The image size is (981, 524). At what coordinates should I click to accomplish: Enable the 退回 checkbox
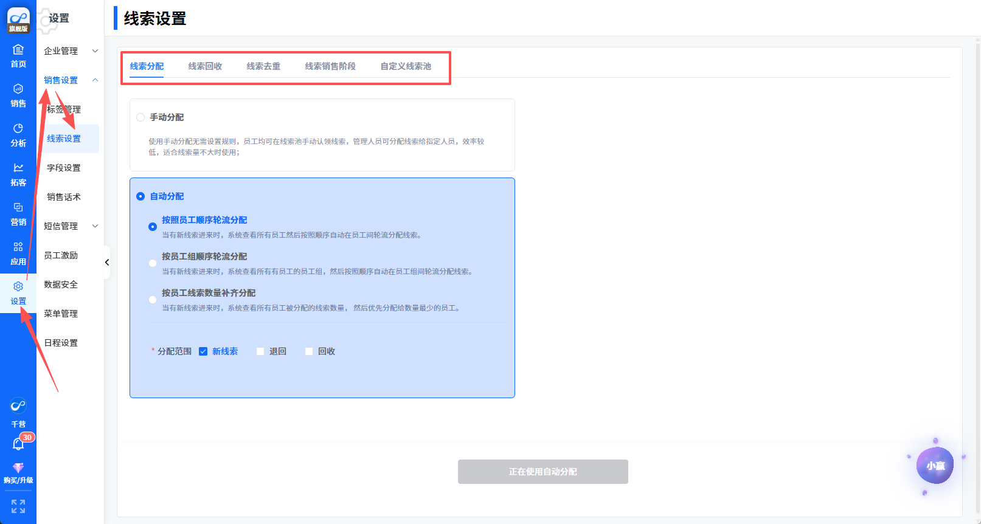[260, 351]
